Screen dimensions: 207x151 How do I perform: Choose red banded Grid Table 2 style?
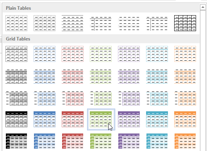73,76
